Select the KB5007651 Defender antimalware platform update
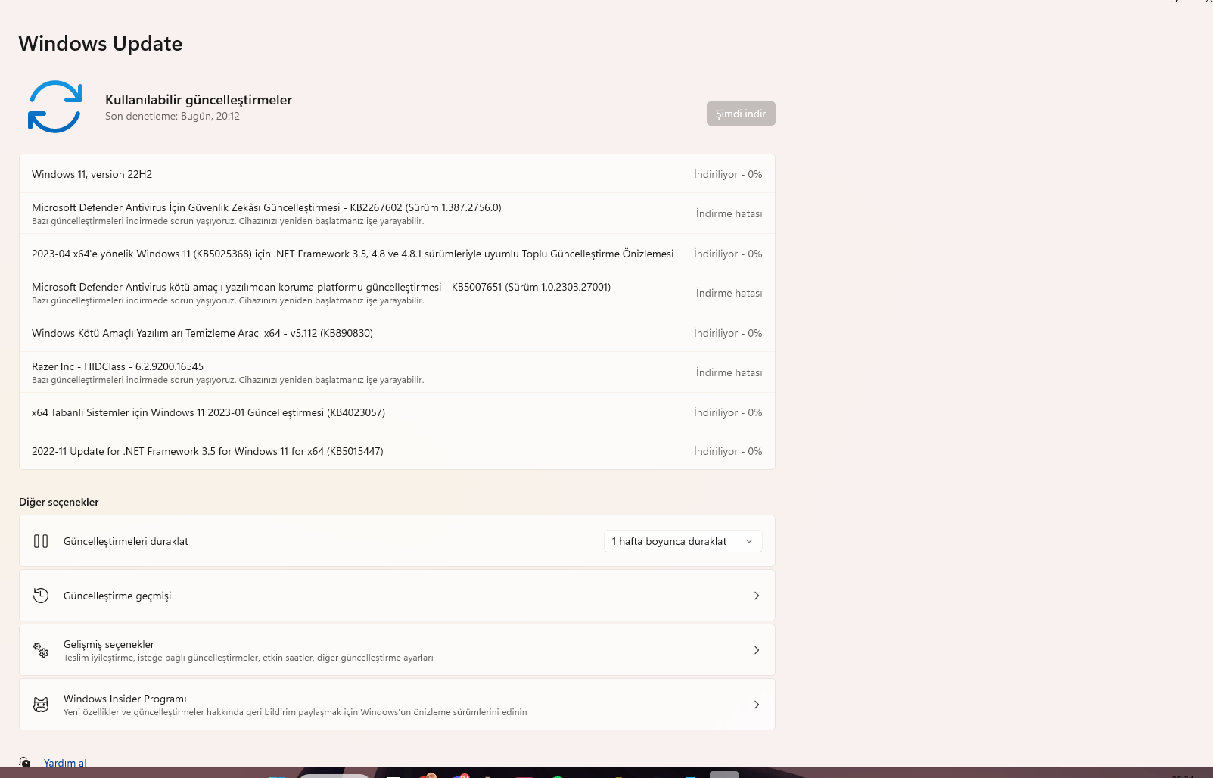 397,293
